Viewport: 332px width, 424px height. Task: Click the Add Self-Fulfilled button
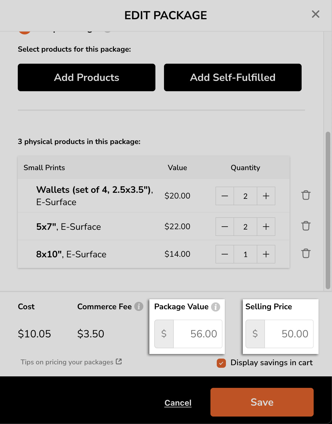(233, 77)
